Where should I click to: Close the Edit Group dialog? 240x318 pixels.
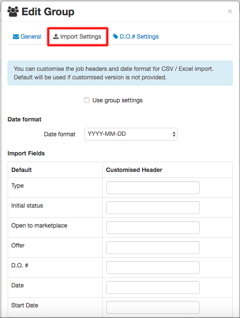(x=230, y=11)
